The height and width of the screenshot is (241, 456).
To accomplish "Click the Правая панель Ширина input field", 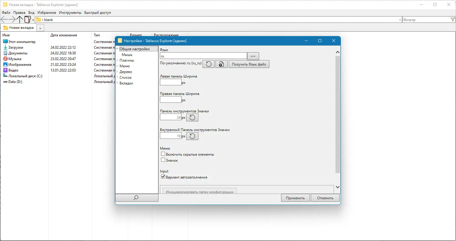I will 171,99.
